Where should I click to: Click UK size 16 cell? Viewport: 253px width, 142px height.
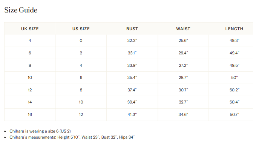click(x=30, y=114)
